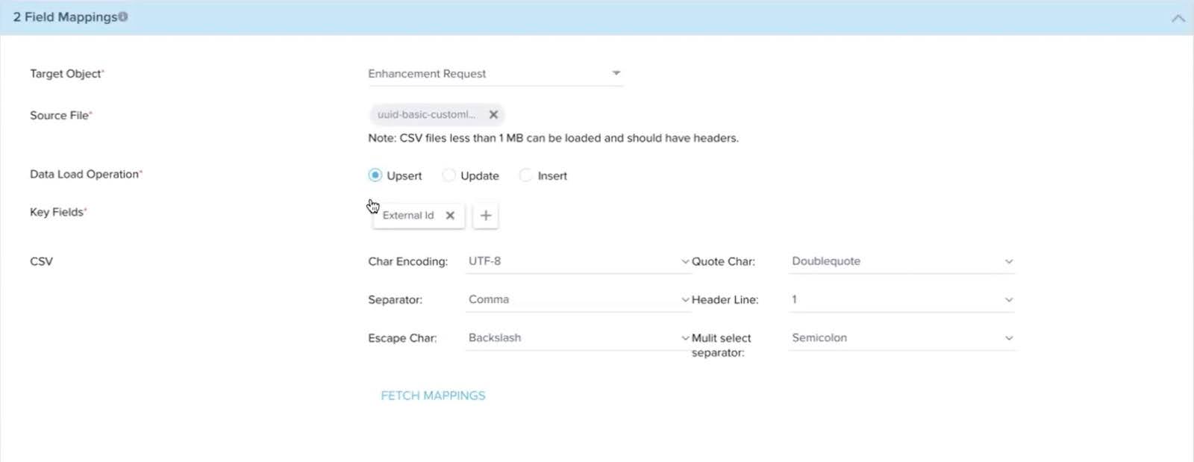This screenshot has height=462, width=1194.
Task: Click the Separator label
Action: (x=395, y=300)
